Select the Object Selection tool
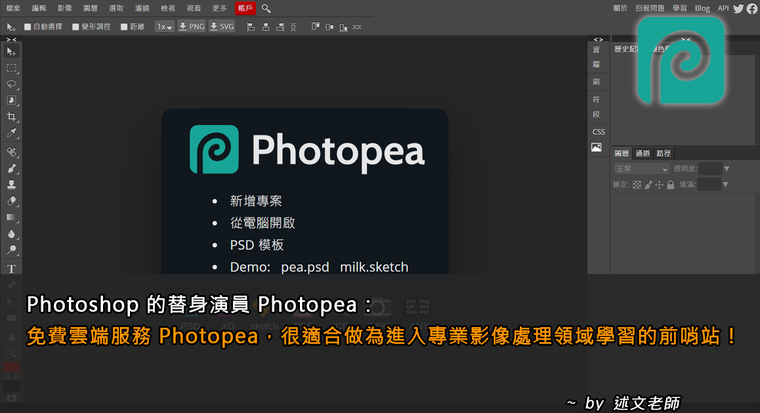 click(11, 100)
